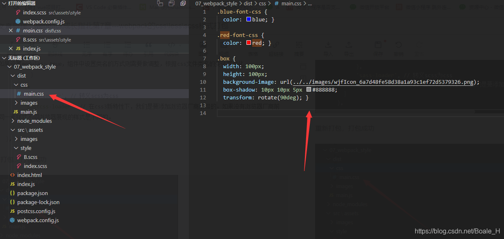This screenshot has height=239, width=504.
Task: Close index.js in open editors list
Action: 11,48
